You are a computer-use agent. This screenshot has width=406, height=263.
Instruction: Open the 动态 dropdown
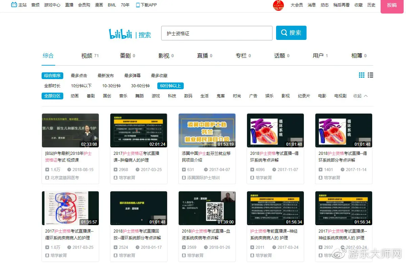324,5
